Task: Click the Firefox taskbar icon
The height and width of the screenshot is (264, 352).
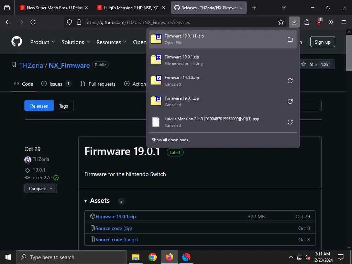Action: point(169,257)
